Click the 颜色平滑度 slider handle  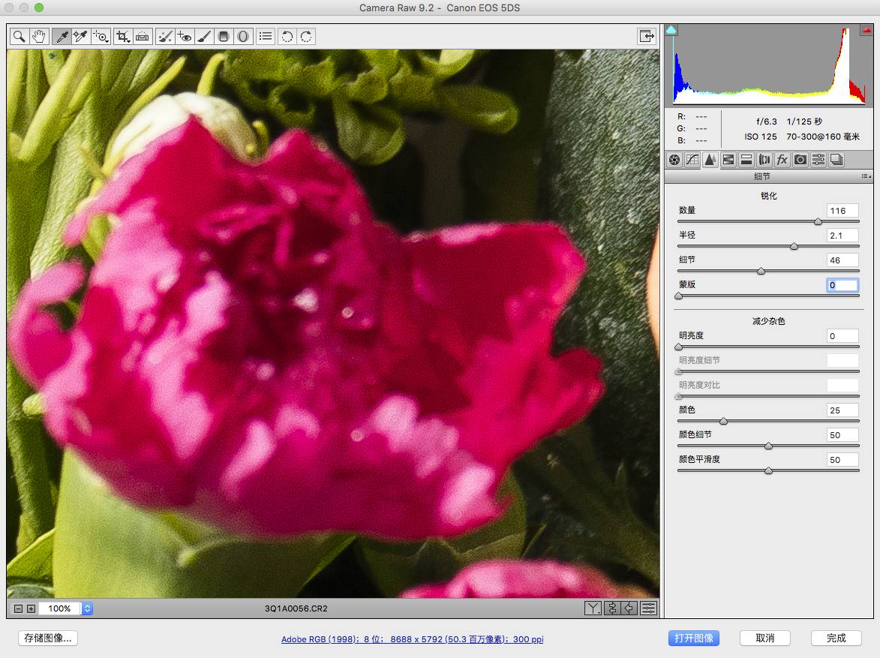768,470
